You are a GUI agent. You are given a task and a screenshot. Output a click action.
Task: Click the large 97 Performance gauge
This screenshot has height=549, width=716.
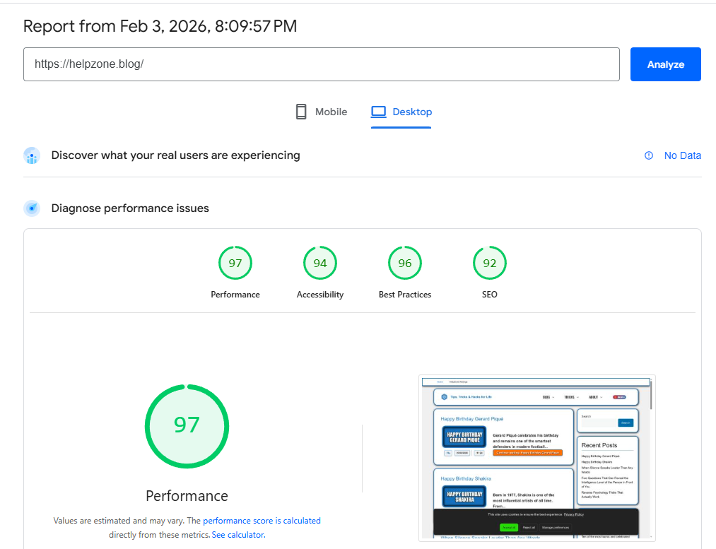tap(187, 426)
